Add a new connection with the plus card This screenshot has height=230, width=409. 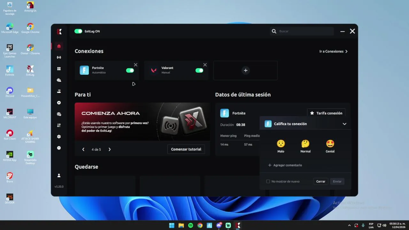[x=245, y=70]
